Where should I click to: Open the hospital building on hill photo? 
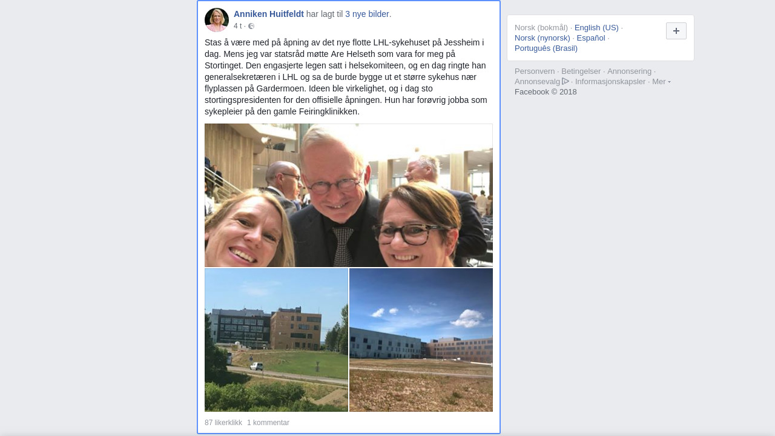(276, 340)
